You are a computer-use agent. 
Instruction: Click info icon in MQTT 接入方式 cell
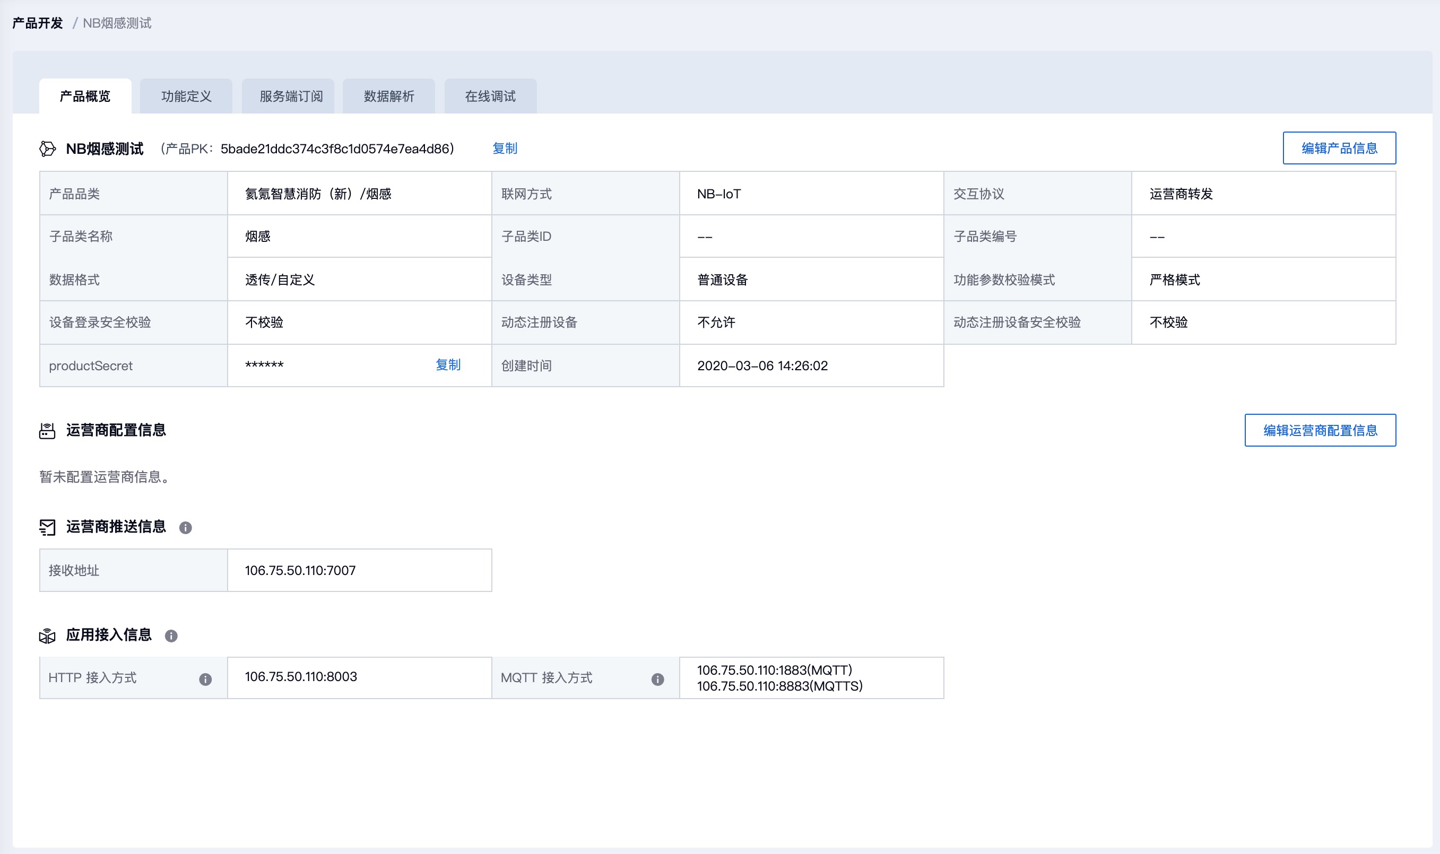click(x=658, y=679)
